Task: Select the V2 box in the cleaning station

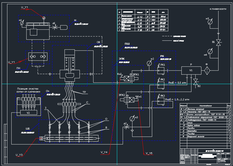Action: (x=28, y=113)
